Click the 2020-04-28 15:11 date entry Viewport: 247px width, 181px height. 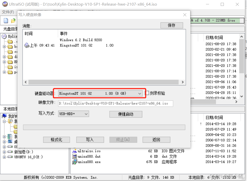221,93
